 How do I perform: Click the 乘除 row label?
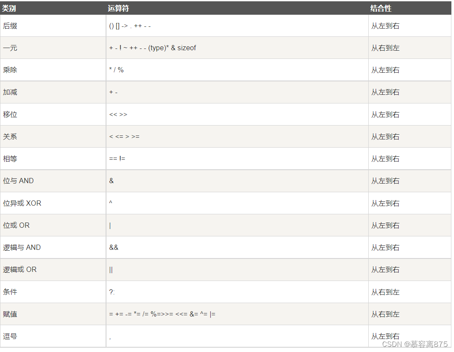(10, 70)
